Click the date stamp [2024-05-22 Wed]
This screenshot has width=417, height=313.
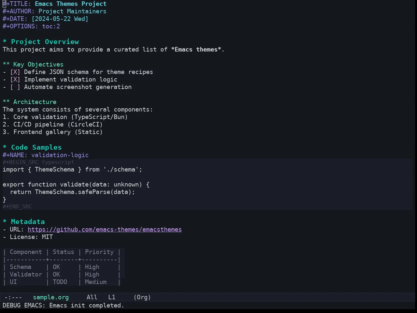tap(60, 19)
